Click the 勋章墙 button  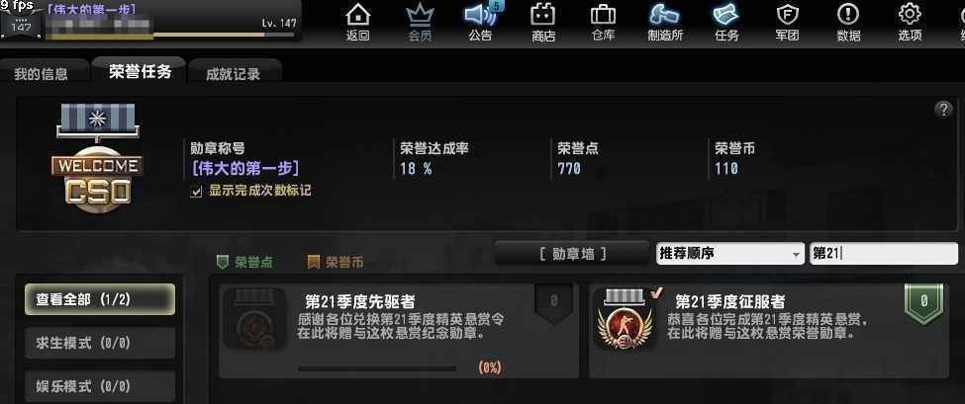coord(572,254)
